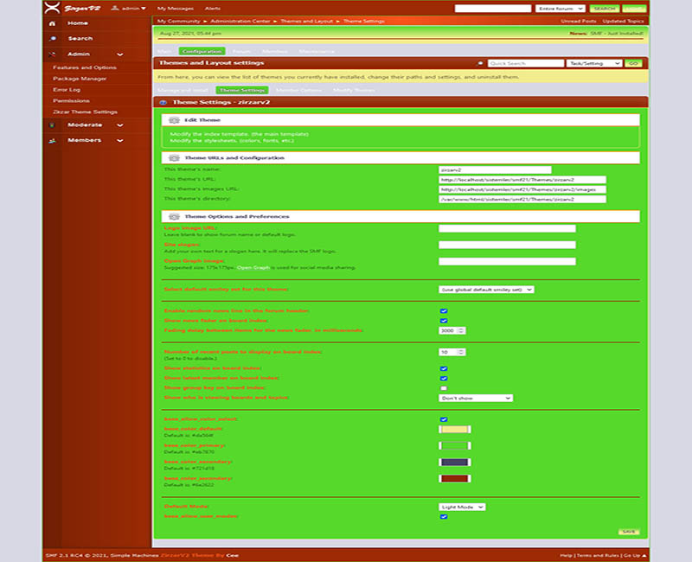Expand the Admin sidebar section chevron
Viewport: 692px width, 562px height.
120,54
